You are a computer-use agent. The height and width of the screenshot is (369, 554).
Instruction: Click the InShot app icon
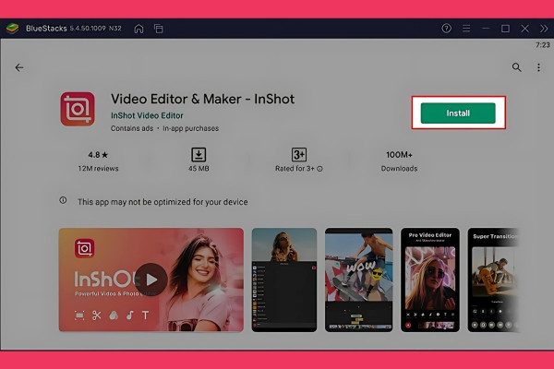click(78, 109)
